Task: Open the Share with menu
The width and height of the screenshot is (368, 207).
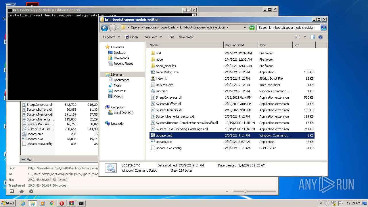Action: coord(152,37)
